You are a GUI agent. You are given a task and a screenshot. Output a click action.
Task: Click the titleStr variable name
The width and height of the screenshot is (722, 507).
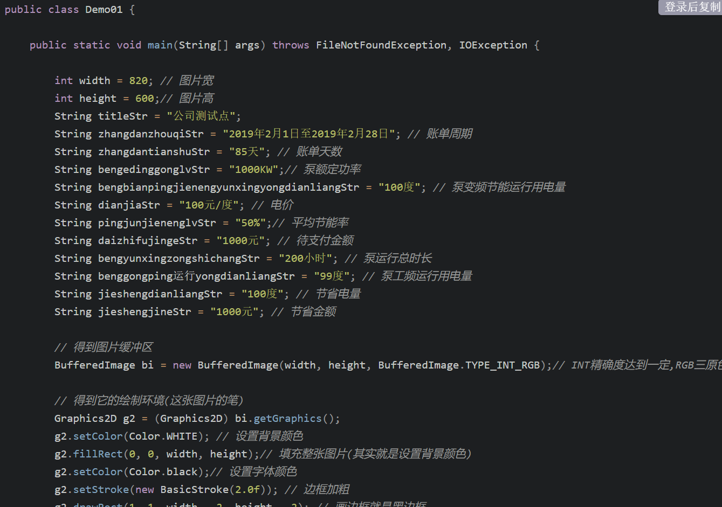[122, 116]
